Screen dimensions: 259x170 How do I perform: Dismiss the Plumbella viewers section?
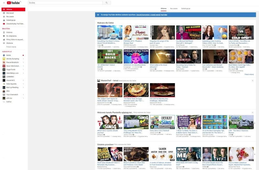[253, 113]
